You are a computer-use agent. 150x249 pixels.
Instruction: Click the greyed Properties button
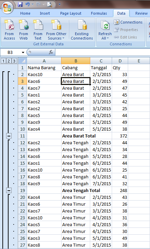tap(126, 30)
